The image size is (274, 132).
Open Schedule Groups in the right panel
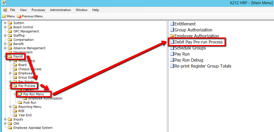coord(190,48)
